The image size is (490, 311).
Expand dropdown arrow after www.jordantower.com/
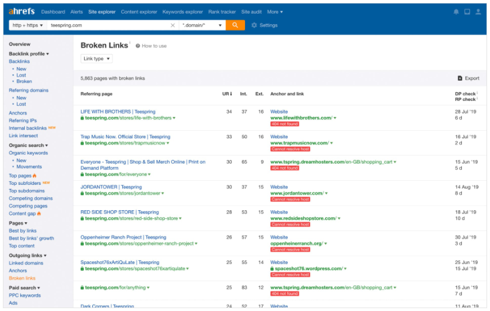(x=326, y=194)
